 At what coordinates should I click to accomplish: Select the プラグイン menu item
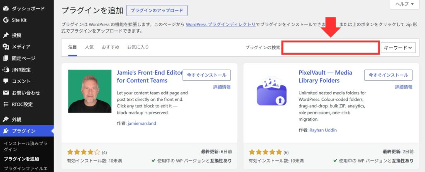coord(27,131)
